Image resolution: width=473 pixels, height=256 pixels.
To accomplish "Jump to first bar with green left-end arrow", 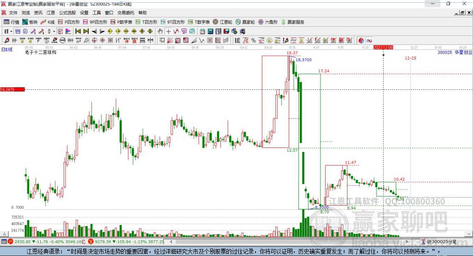I will coord(78,31).
